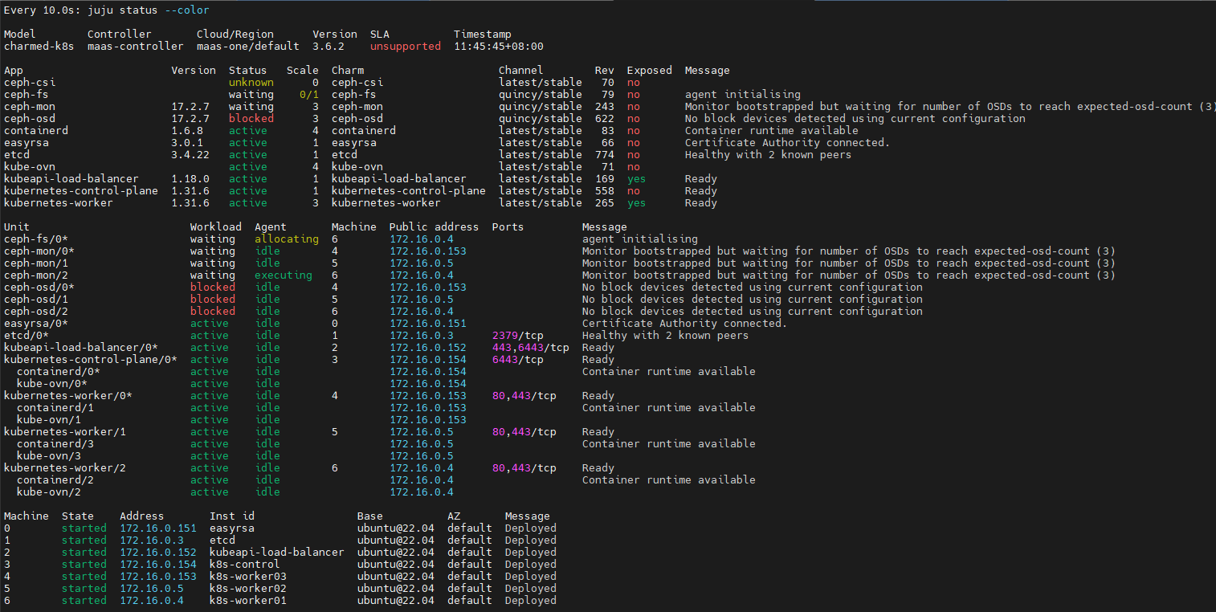This screenshot has height=612, width=1216.
Task: Click the inst id k8s-control
Action: pyautogui.click(x=245, y=564)
